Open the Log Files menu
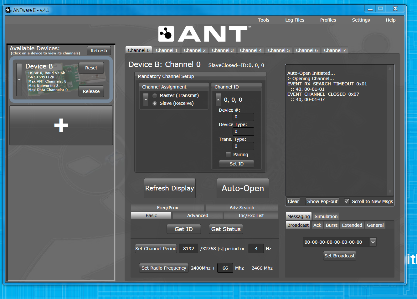Image resolution: width=417 pixels, height=299 pixels. [295, 20]
